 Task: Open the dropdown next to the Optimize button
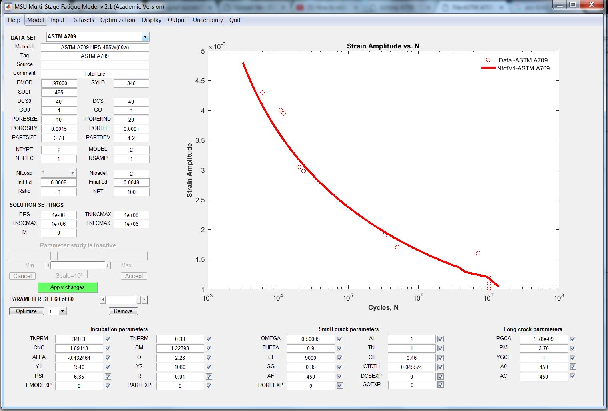pos(62,311)
